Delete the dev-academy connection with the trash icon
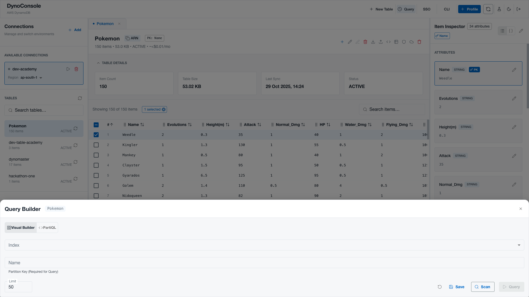Viewport: 529px width, 297px height. click(76, 69)
